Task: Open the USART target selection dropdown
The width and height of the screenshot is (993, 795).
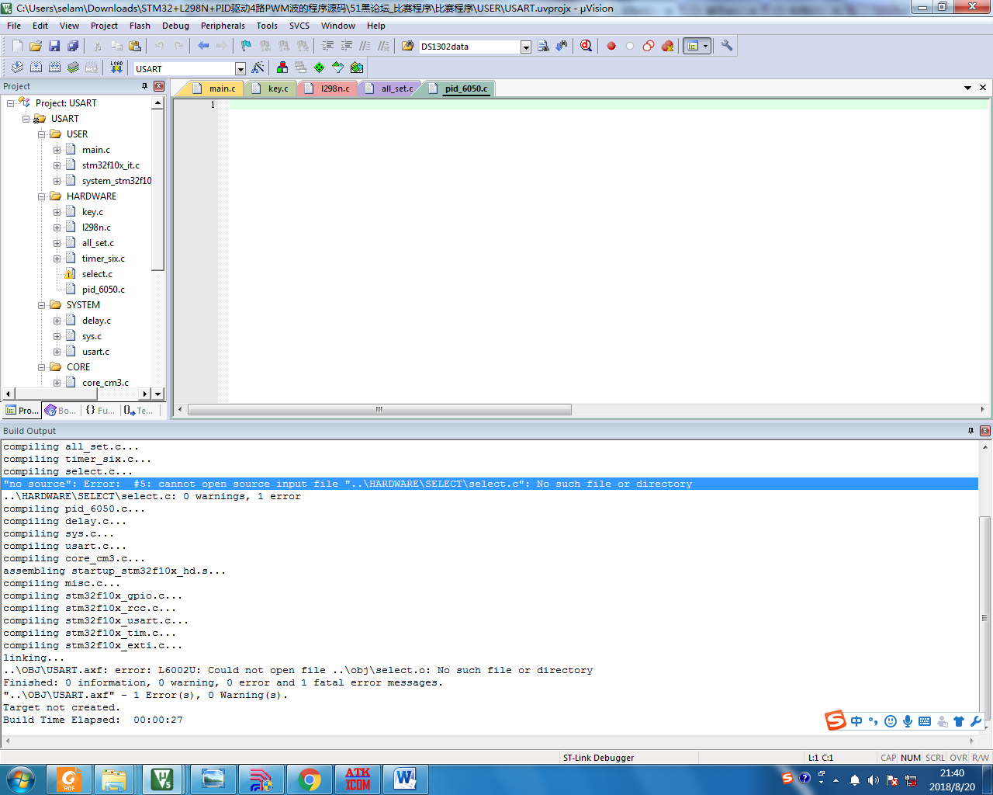Action: pos(240,69)
